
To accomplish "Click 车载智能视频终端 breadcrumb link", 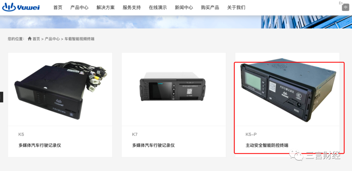I will pos(80,39).
